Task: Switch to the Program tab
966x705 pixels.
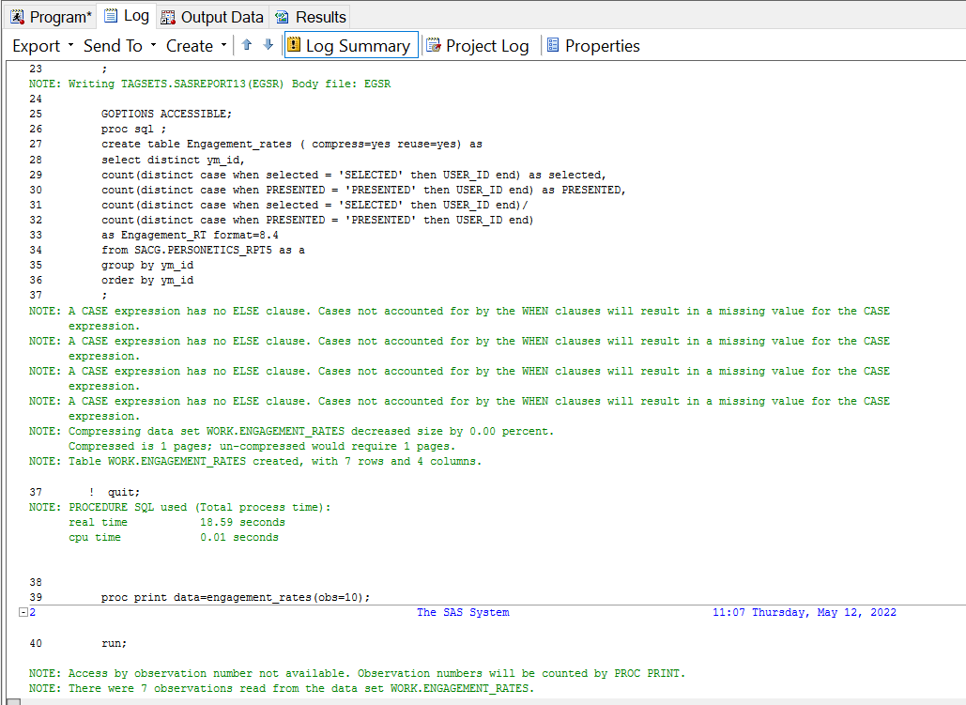Action: pos(51,15)
